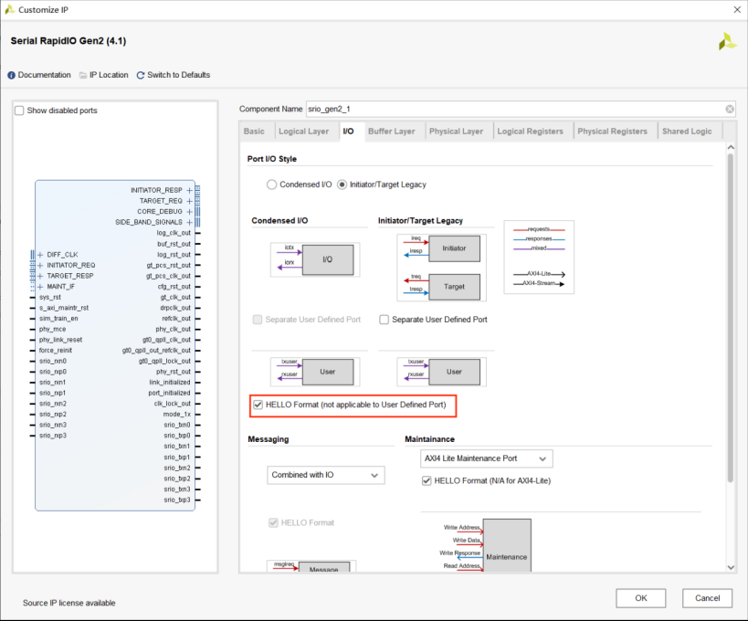The width and height of the screenshot is (748, 621).
Task: Enable Separate User Defined Port under Initiator/Target Legacy
Action: [x=384, y=320]
